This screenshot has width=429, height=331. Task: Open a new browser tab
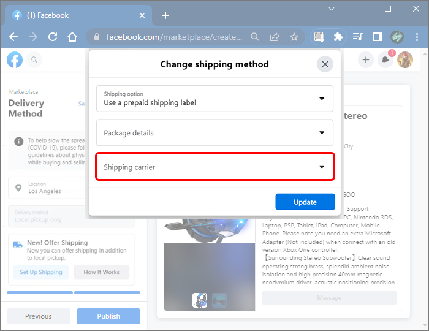click(x=165, y=15)
